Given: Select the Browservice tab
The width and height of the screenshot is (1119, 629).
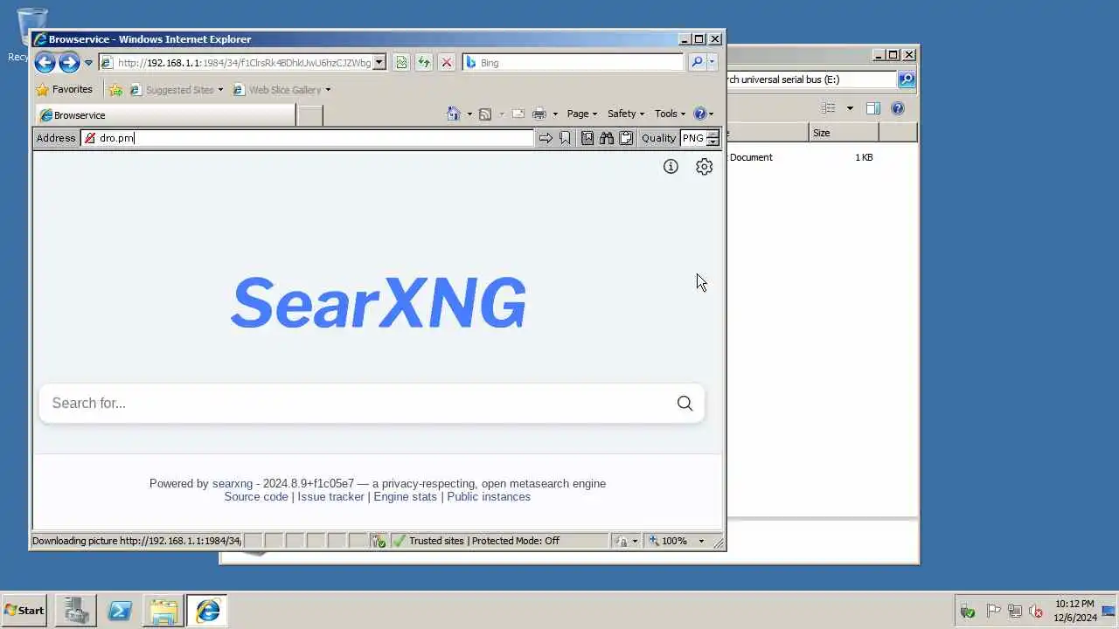Looking at the screenshot, I should (165, 115).
